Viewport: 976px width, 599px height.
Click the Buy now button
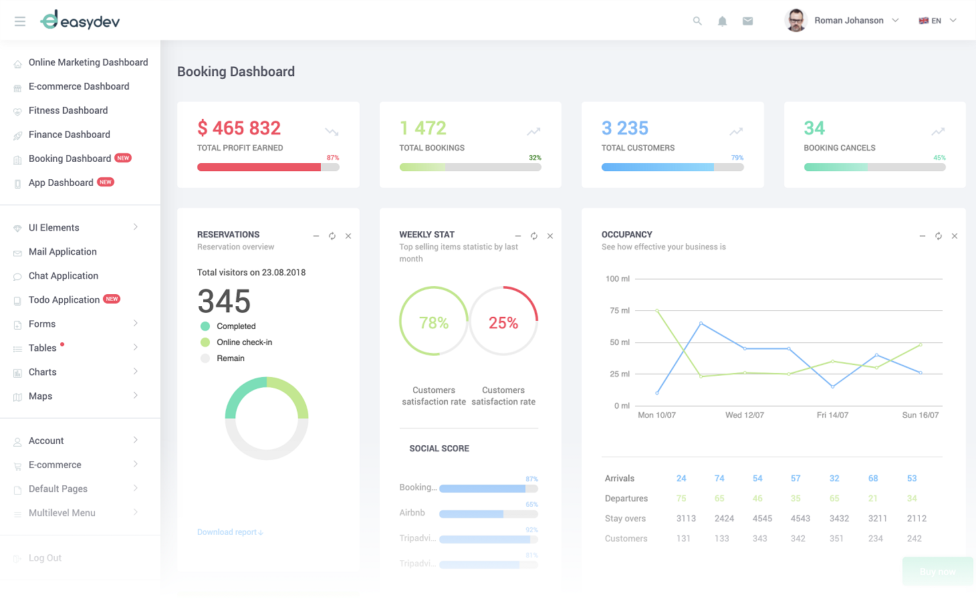tap(937, 572)
